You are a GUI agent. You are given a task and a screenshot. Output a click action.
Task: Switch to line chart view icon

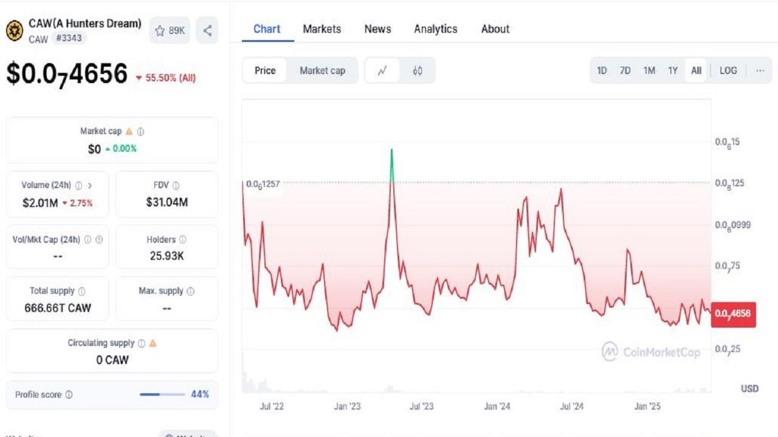(382, 70)
